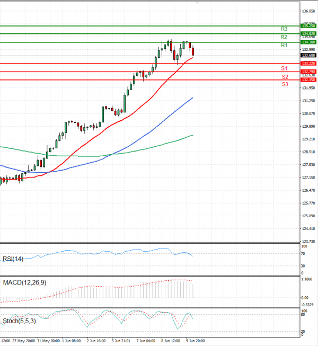Click the 125.090 axis price
This screenshot has width=318, height=346.
pyautogui.click(x=308, y=216)
